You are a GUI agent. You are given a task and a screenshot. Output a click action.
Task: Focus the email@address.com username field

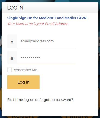pyautogui.click(x=47, y=41)
